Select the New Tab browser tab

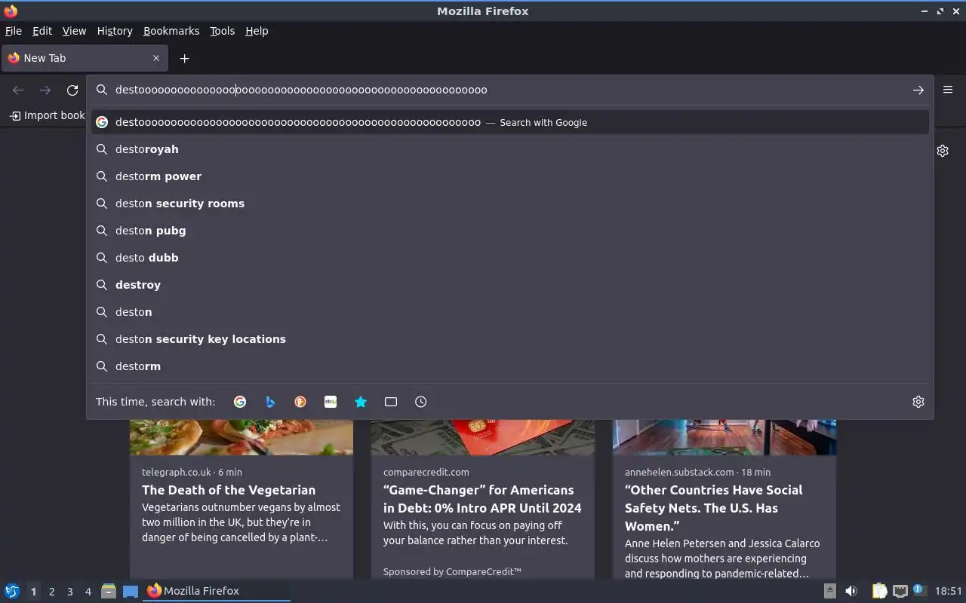click(85, 58)
